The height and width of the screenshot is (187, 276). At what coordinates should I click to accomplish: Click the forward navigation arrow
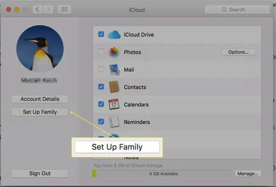[48, 9]
